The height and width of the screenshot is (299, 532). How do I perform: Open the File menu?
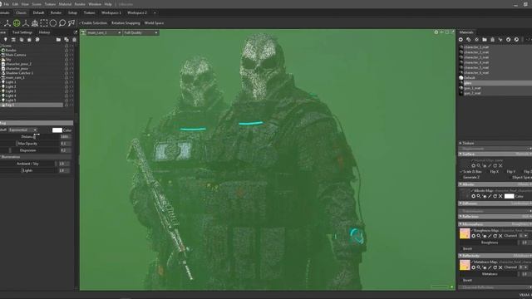[6, 4]
